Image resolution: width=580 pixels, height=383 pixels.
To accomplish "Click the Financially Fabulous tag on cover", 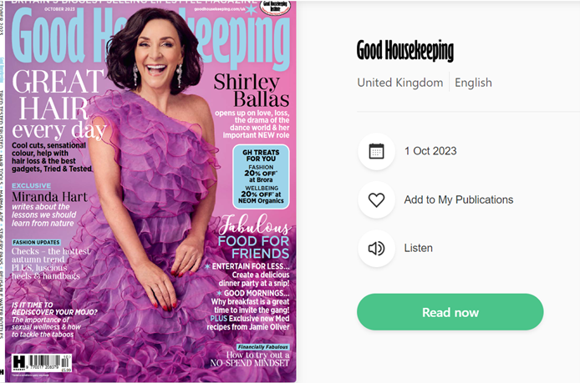I will [263, 347].
